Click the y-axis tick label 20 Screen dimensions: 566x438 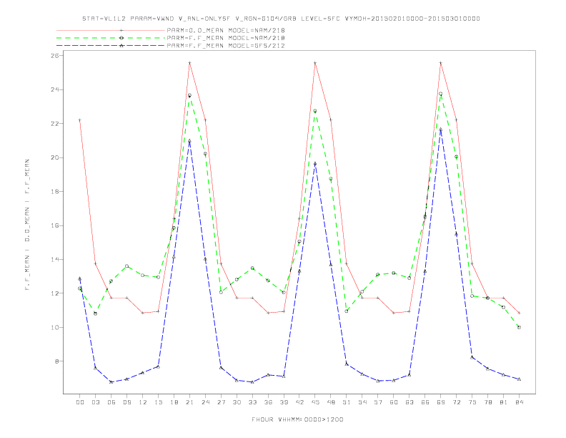click(x=54, y=157)
